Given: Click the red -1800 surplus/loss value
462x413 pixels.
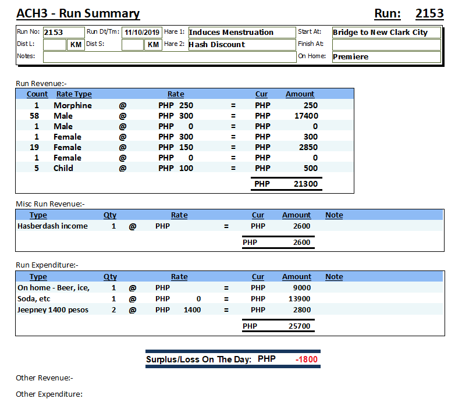Looking at the screenshot, I should (307, 359).
